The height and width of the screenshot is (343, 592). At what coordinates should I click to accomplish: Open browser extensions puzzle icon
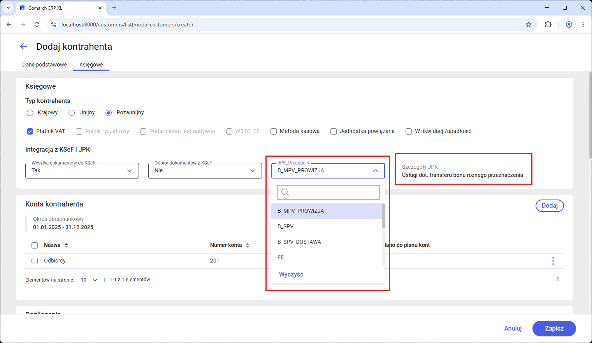tap(548, 24)
